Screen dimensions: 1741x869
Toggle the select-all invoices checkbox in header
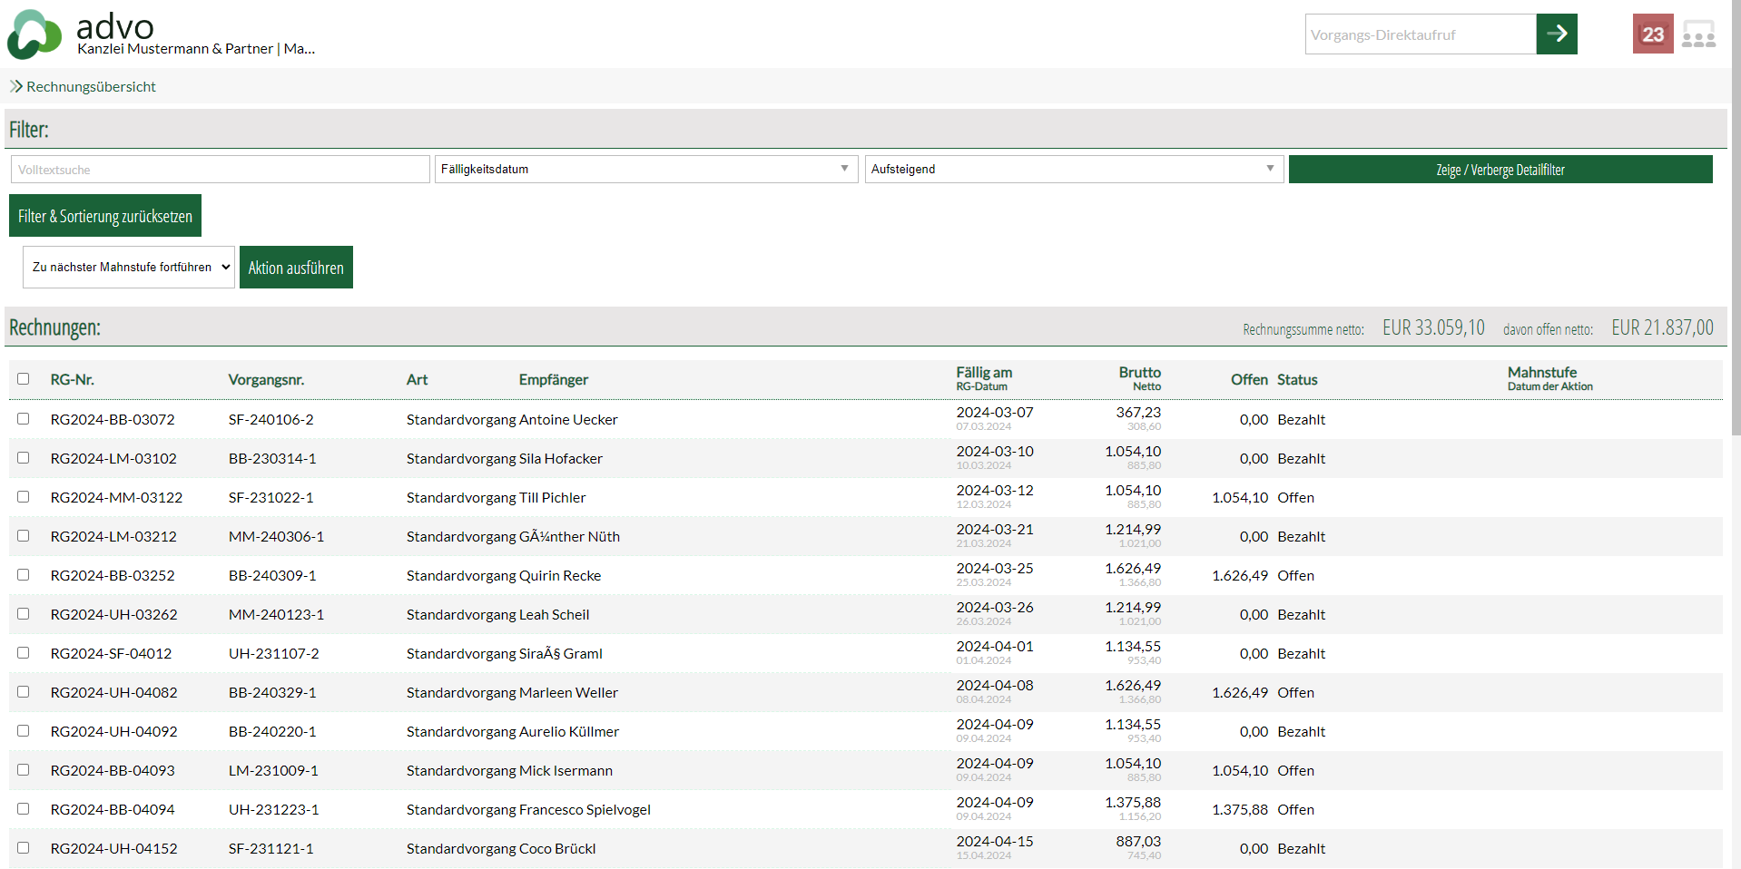[x=24, y=379]
